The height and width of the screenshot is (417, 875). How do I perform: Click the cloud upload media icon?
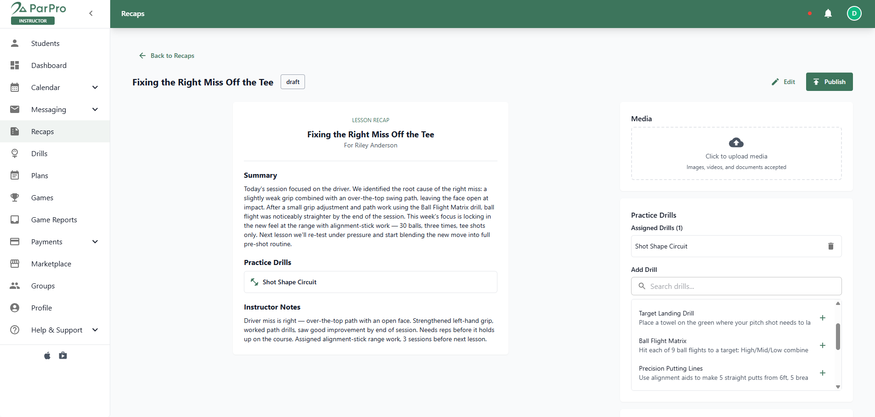coord(736,142)
